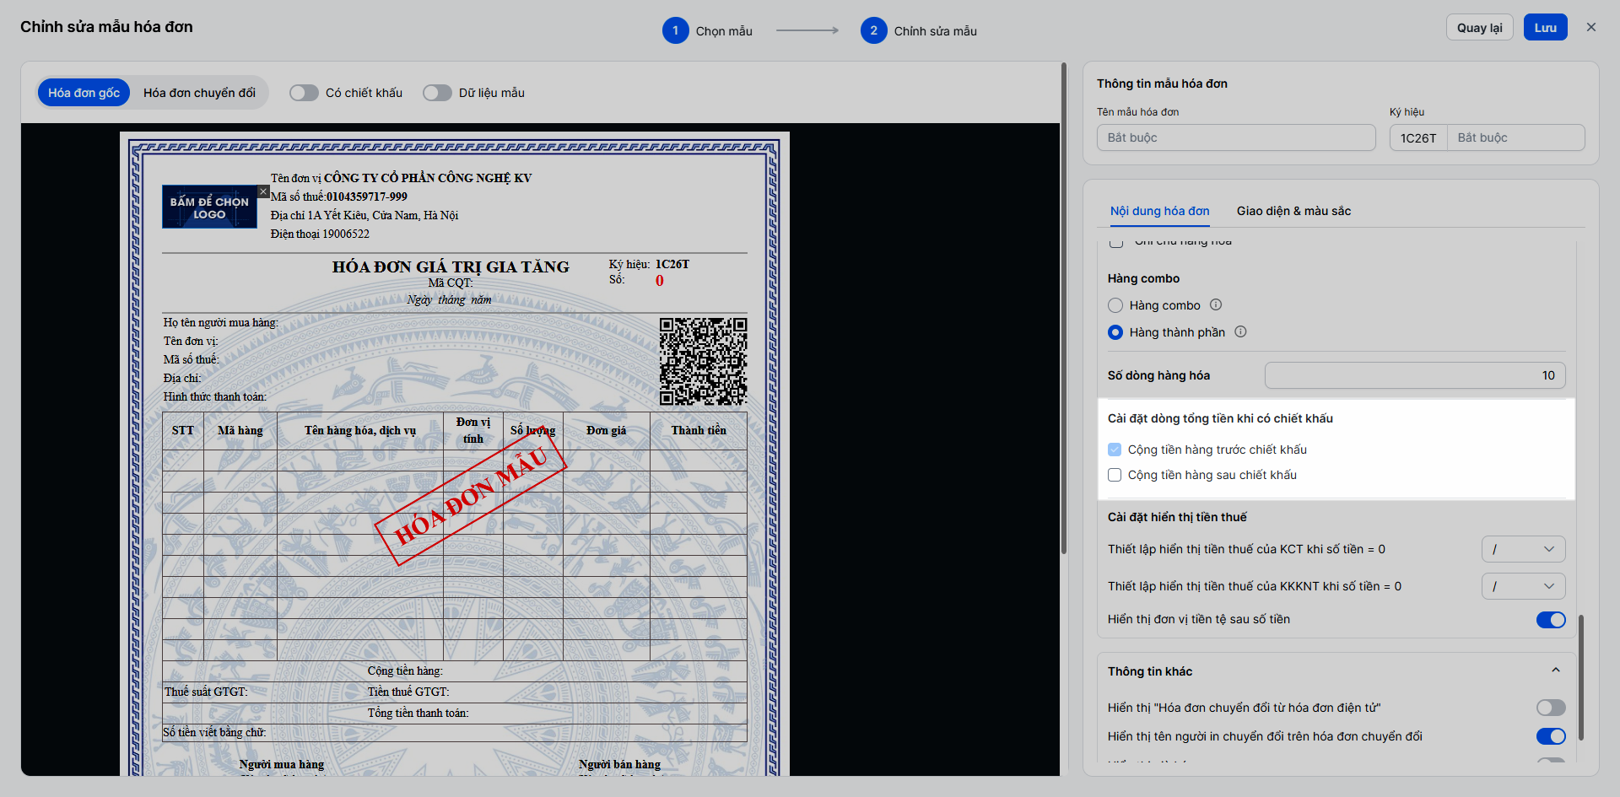
Task: Click the QR code on the invoice preview
Action: pyautogui.click(x=704, y=361)
